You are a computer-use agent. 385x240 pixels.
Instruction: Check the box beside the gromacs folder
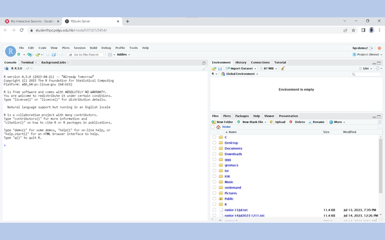(214, 165)
